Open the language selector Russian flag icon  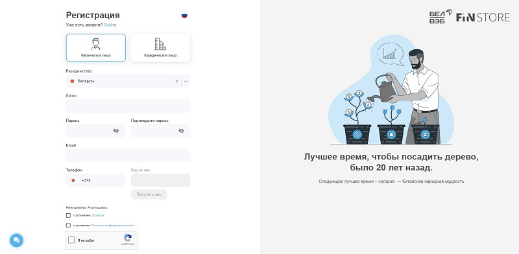[x=184, y=15]
